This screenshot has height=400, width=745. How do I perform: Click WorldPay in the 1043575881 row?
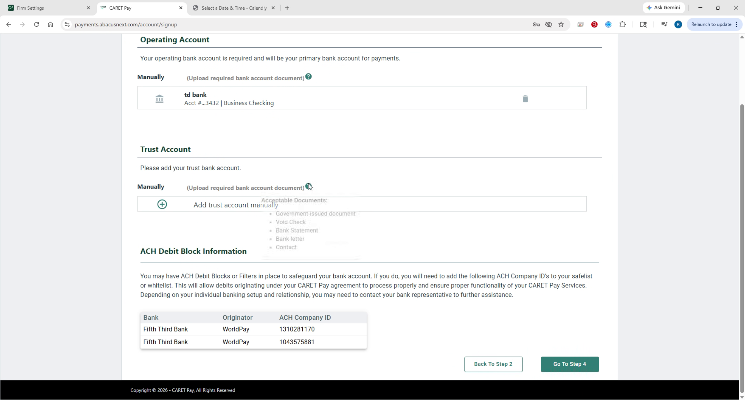(236, 342)
